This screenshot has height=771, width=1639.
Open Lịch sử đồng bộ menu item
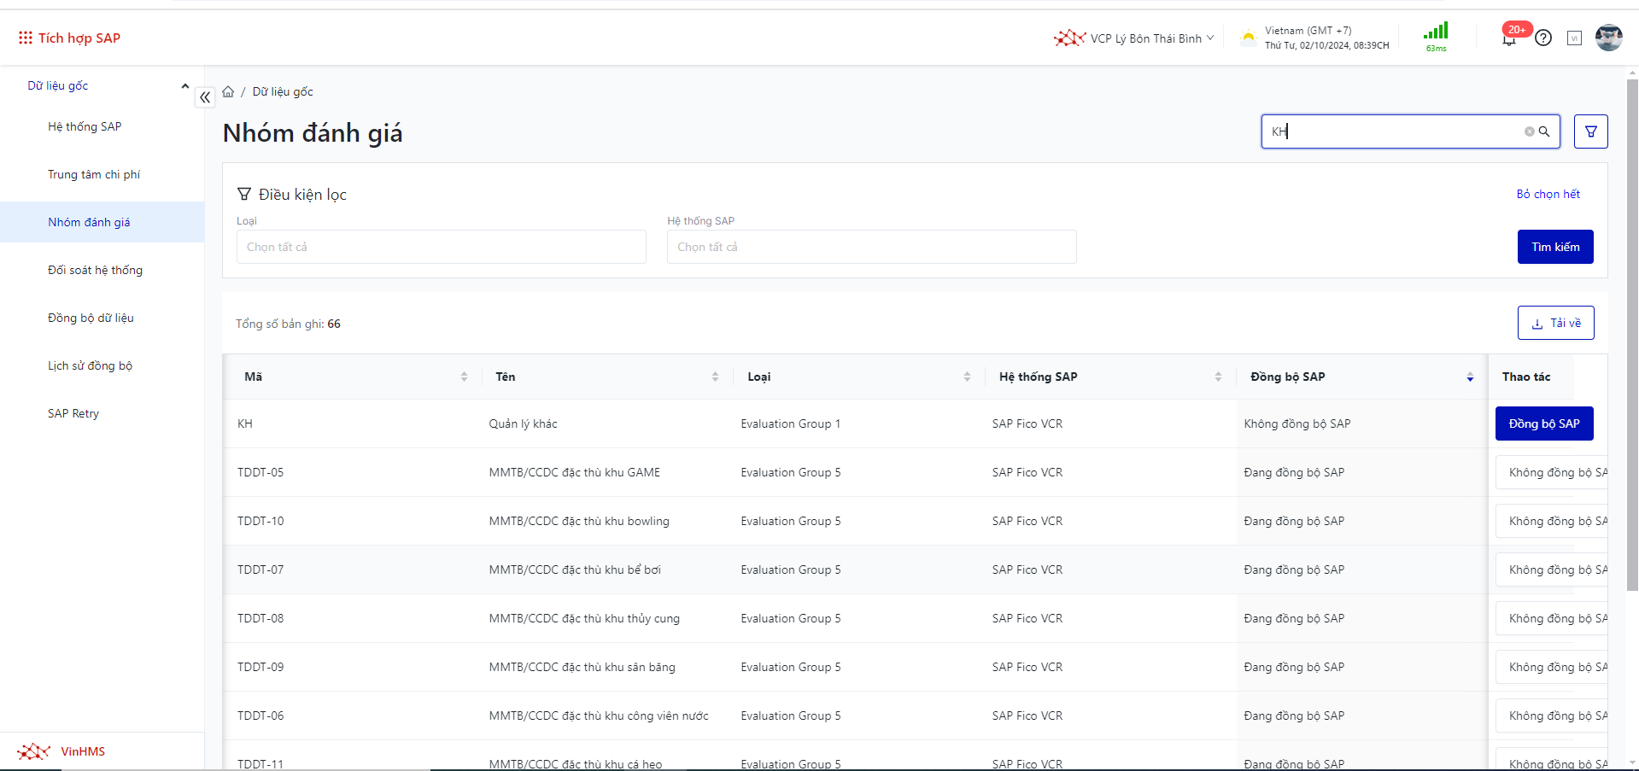tap(90, 365)
